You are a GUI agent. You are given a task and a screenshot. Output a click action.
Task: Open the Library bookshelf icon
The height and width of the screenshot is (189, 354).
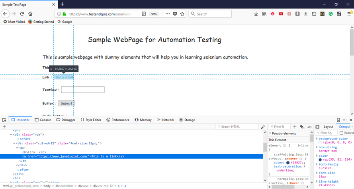coord(264,14)
